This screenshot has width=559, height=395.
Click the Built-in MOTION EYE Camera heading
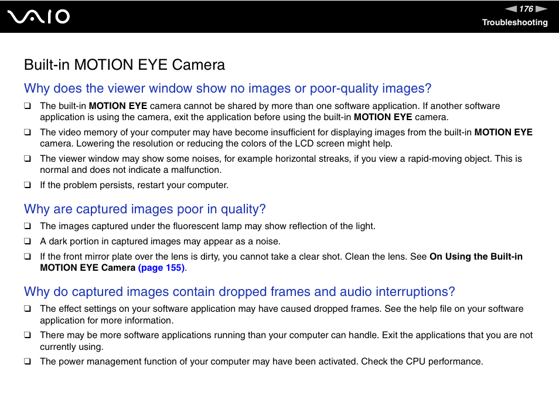[124, 65]
